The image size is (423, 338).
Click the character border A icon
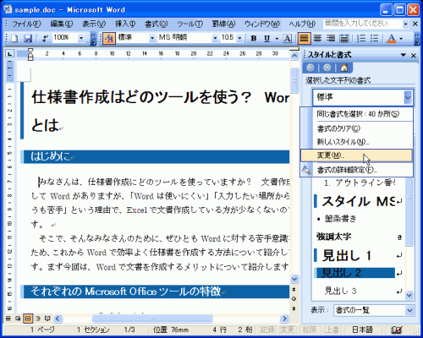click(287, 38)
